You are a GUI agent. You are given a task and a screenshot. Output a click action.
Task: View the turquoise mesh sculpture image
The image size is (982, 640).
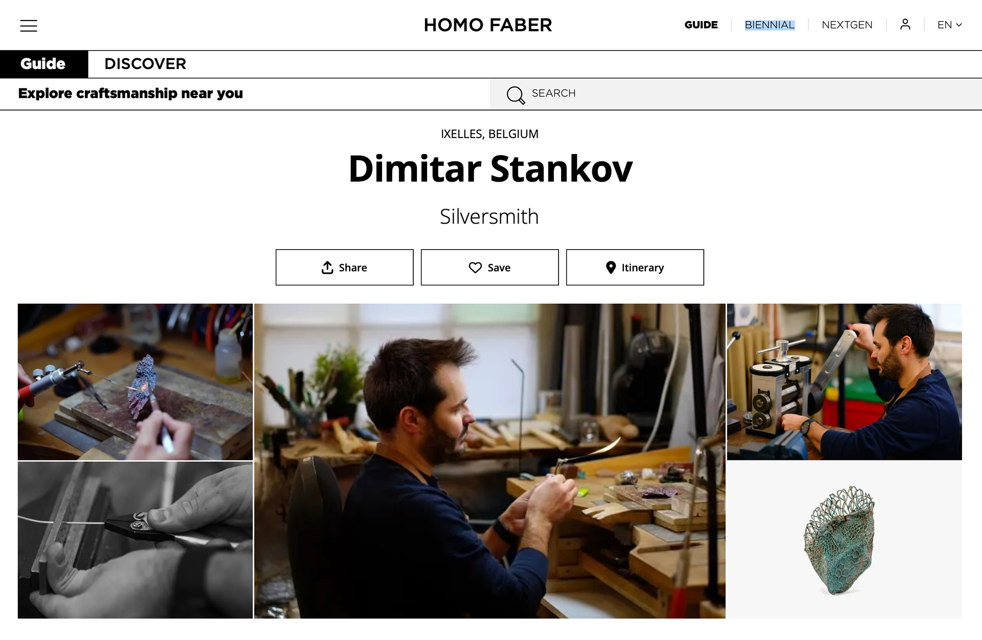[x=844, y=540]
